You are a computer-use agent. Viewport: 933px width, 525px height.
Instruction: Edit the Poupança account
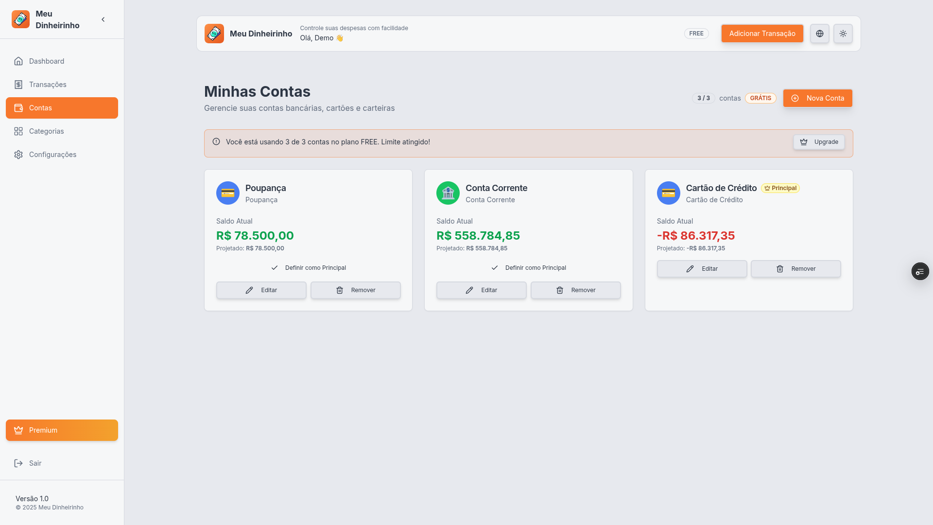click(x=261, y=290)
